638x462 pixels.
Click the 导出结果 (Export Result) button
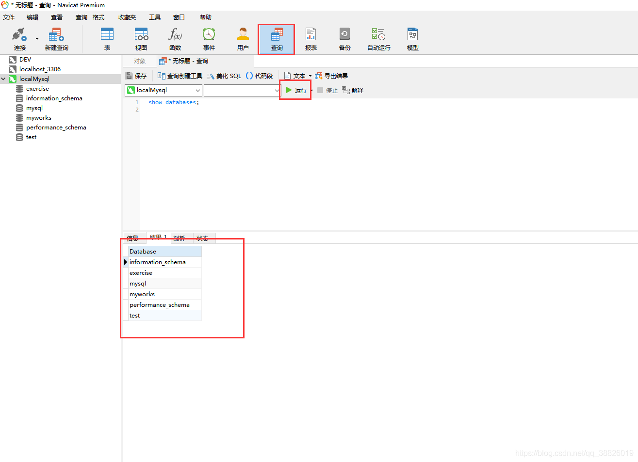[x=331, y=76]
